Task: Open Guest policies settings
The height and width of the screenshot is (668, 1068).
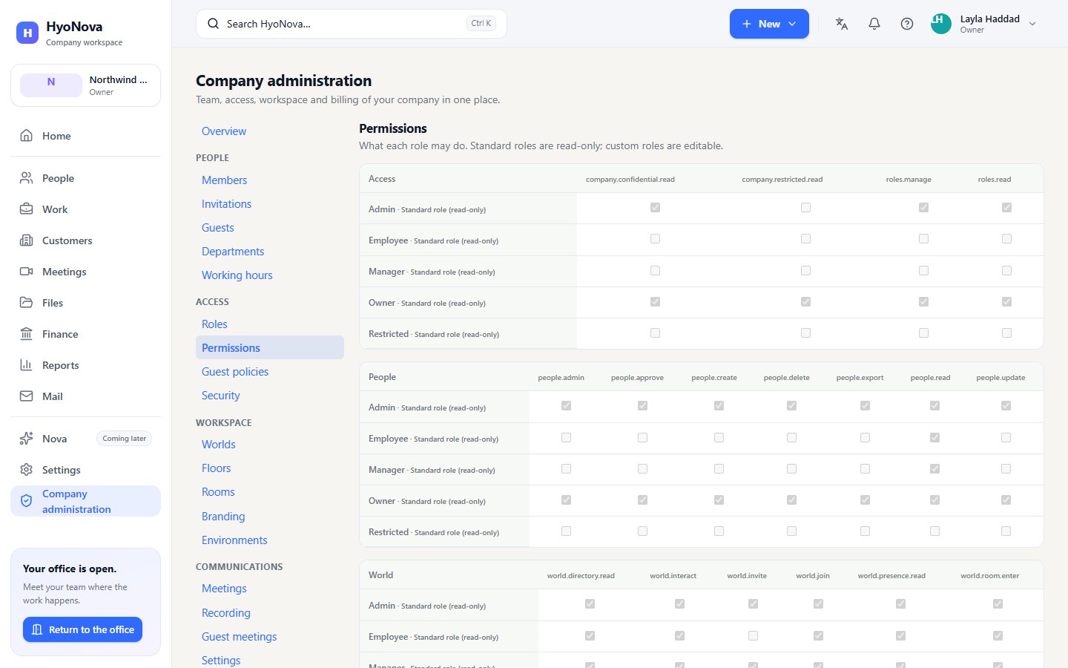Action: [x=235, y=372]
